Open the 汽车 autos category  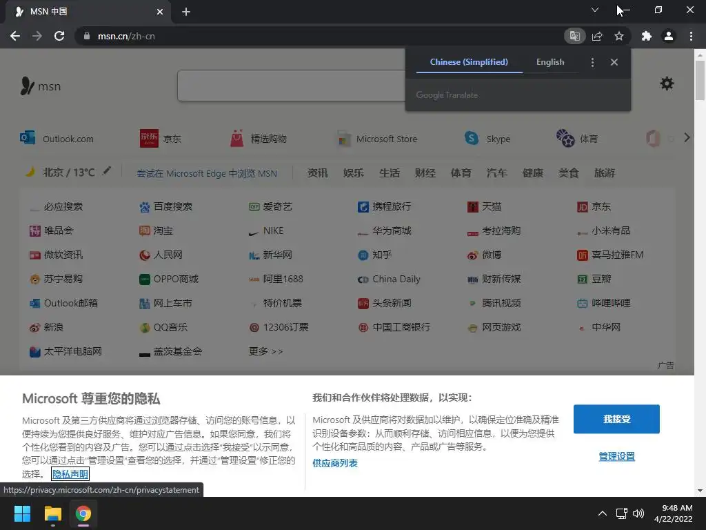pos(496,173)
